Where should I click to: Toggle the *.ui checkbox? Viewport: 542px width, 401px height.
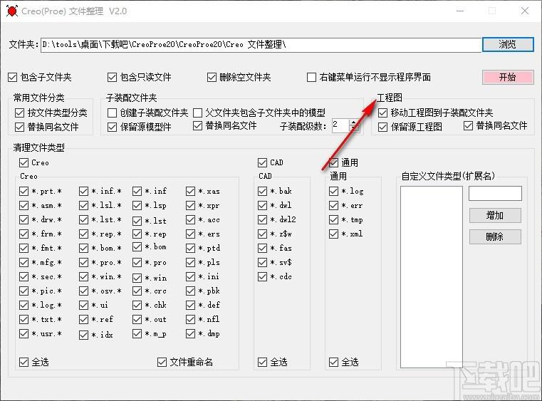tap(83, 305)
